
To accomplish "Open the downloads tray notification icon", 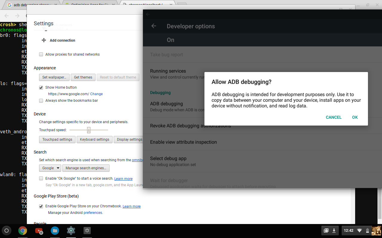I will tap(334, 230).
